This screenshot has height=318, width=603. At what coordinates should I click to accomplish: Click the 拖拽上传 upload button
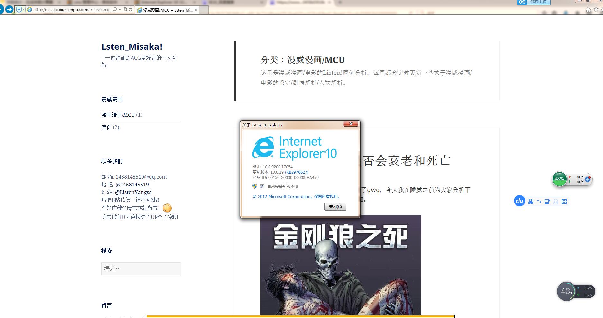[x=538, y=2]
